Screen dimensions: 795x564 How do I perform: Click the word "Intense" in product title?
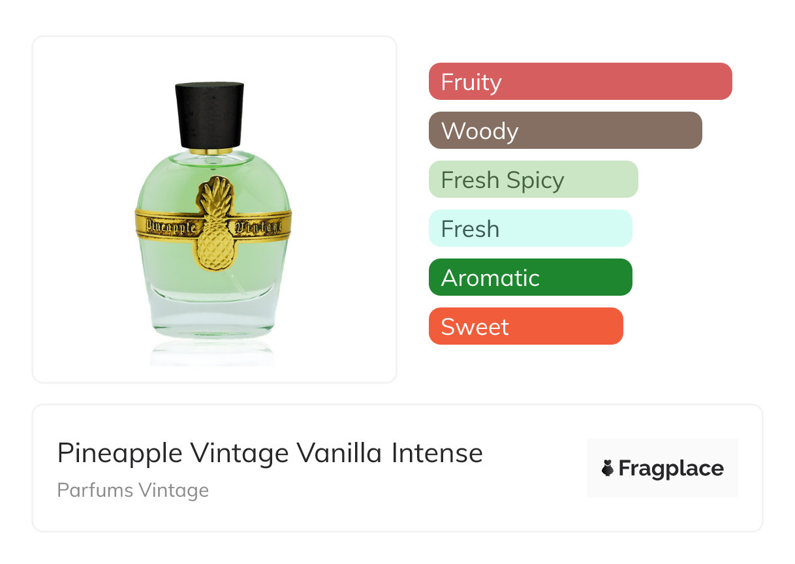437,452
